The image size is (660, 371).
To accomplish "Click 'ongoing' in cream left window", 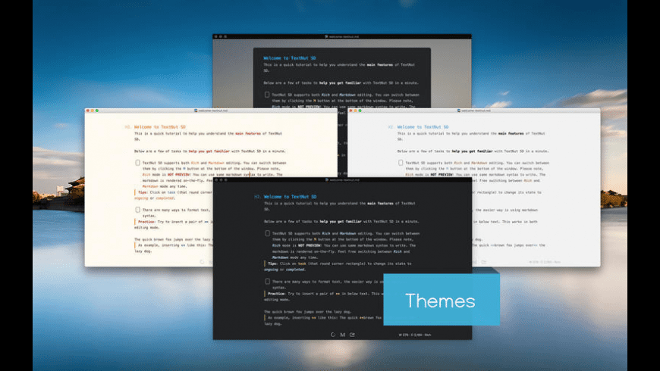I will 141,198.
